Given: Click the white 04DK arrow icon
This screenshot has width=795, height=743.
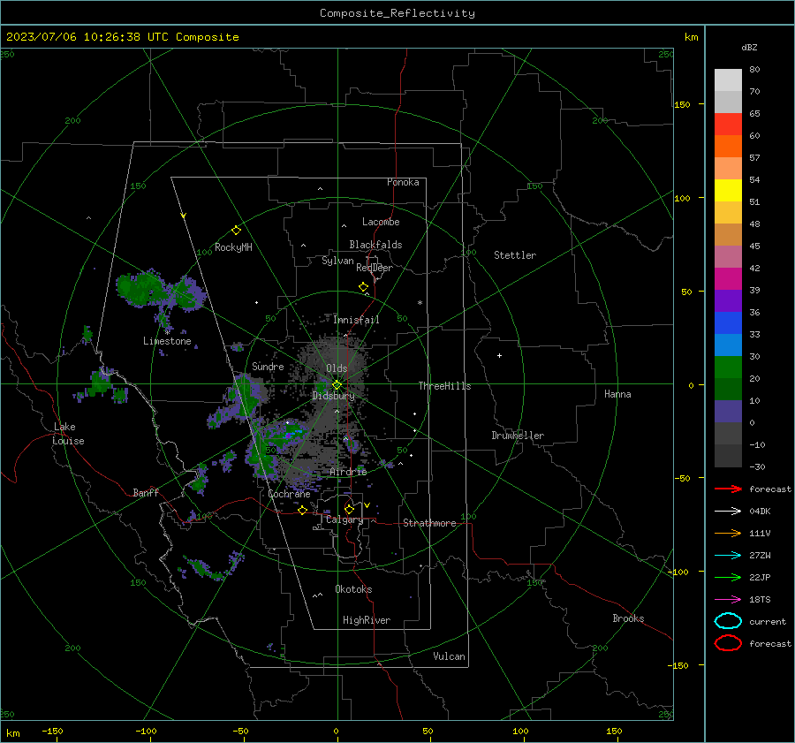Looking at the screenshot, I should point(728,512).
